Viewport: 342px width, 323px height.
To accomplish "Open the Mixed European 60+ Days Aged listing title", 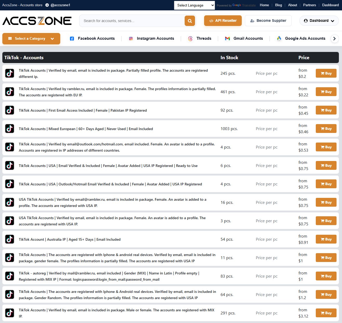I will point(86,129).
